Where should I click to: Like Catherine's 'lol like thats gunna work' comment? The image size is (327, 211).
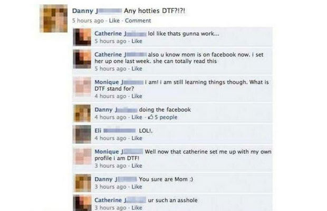137,41
